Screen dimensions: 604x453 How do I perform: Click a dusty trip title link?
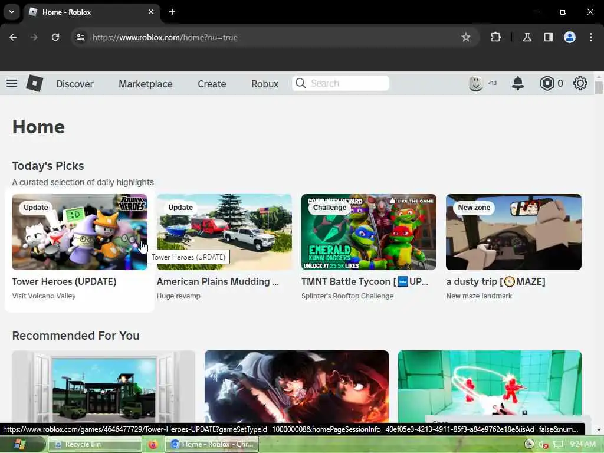[495, 281]
